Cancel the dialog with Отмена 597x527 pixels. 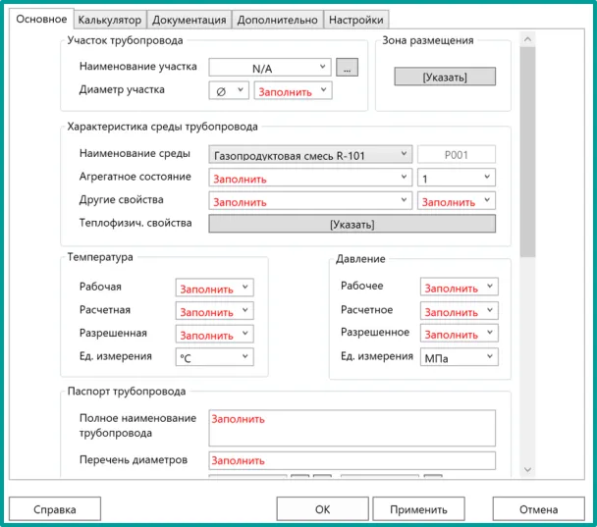pyautogui.click(x=538, y=509)
